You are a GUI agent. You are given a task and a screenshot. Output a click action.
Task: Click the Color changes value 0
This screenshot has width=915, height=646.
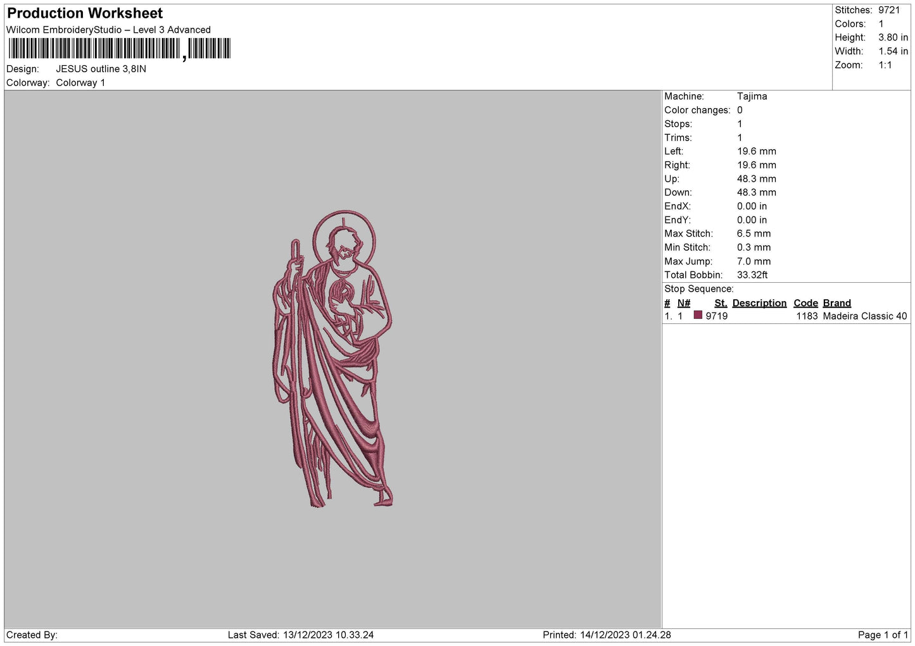click(740, 110)
